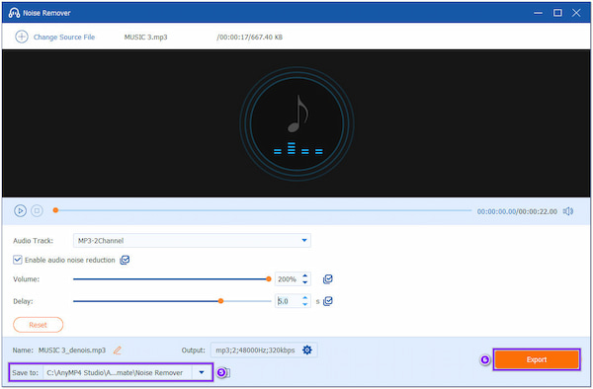The image size is (593, 389).
Task: Click the Export button
Action: 537,359
